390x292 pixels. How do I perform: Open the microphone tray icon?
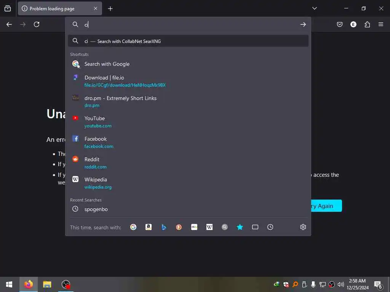click(313, 284)
